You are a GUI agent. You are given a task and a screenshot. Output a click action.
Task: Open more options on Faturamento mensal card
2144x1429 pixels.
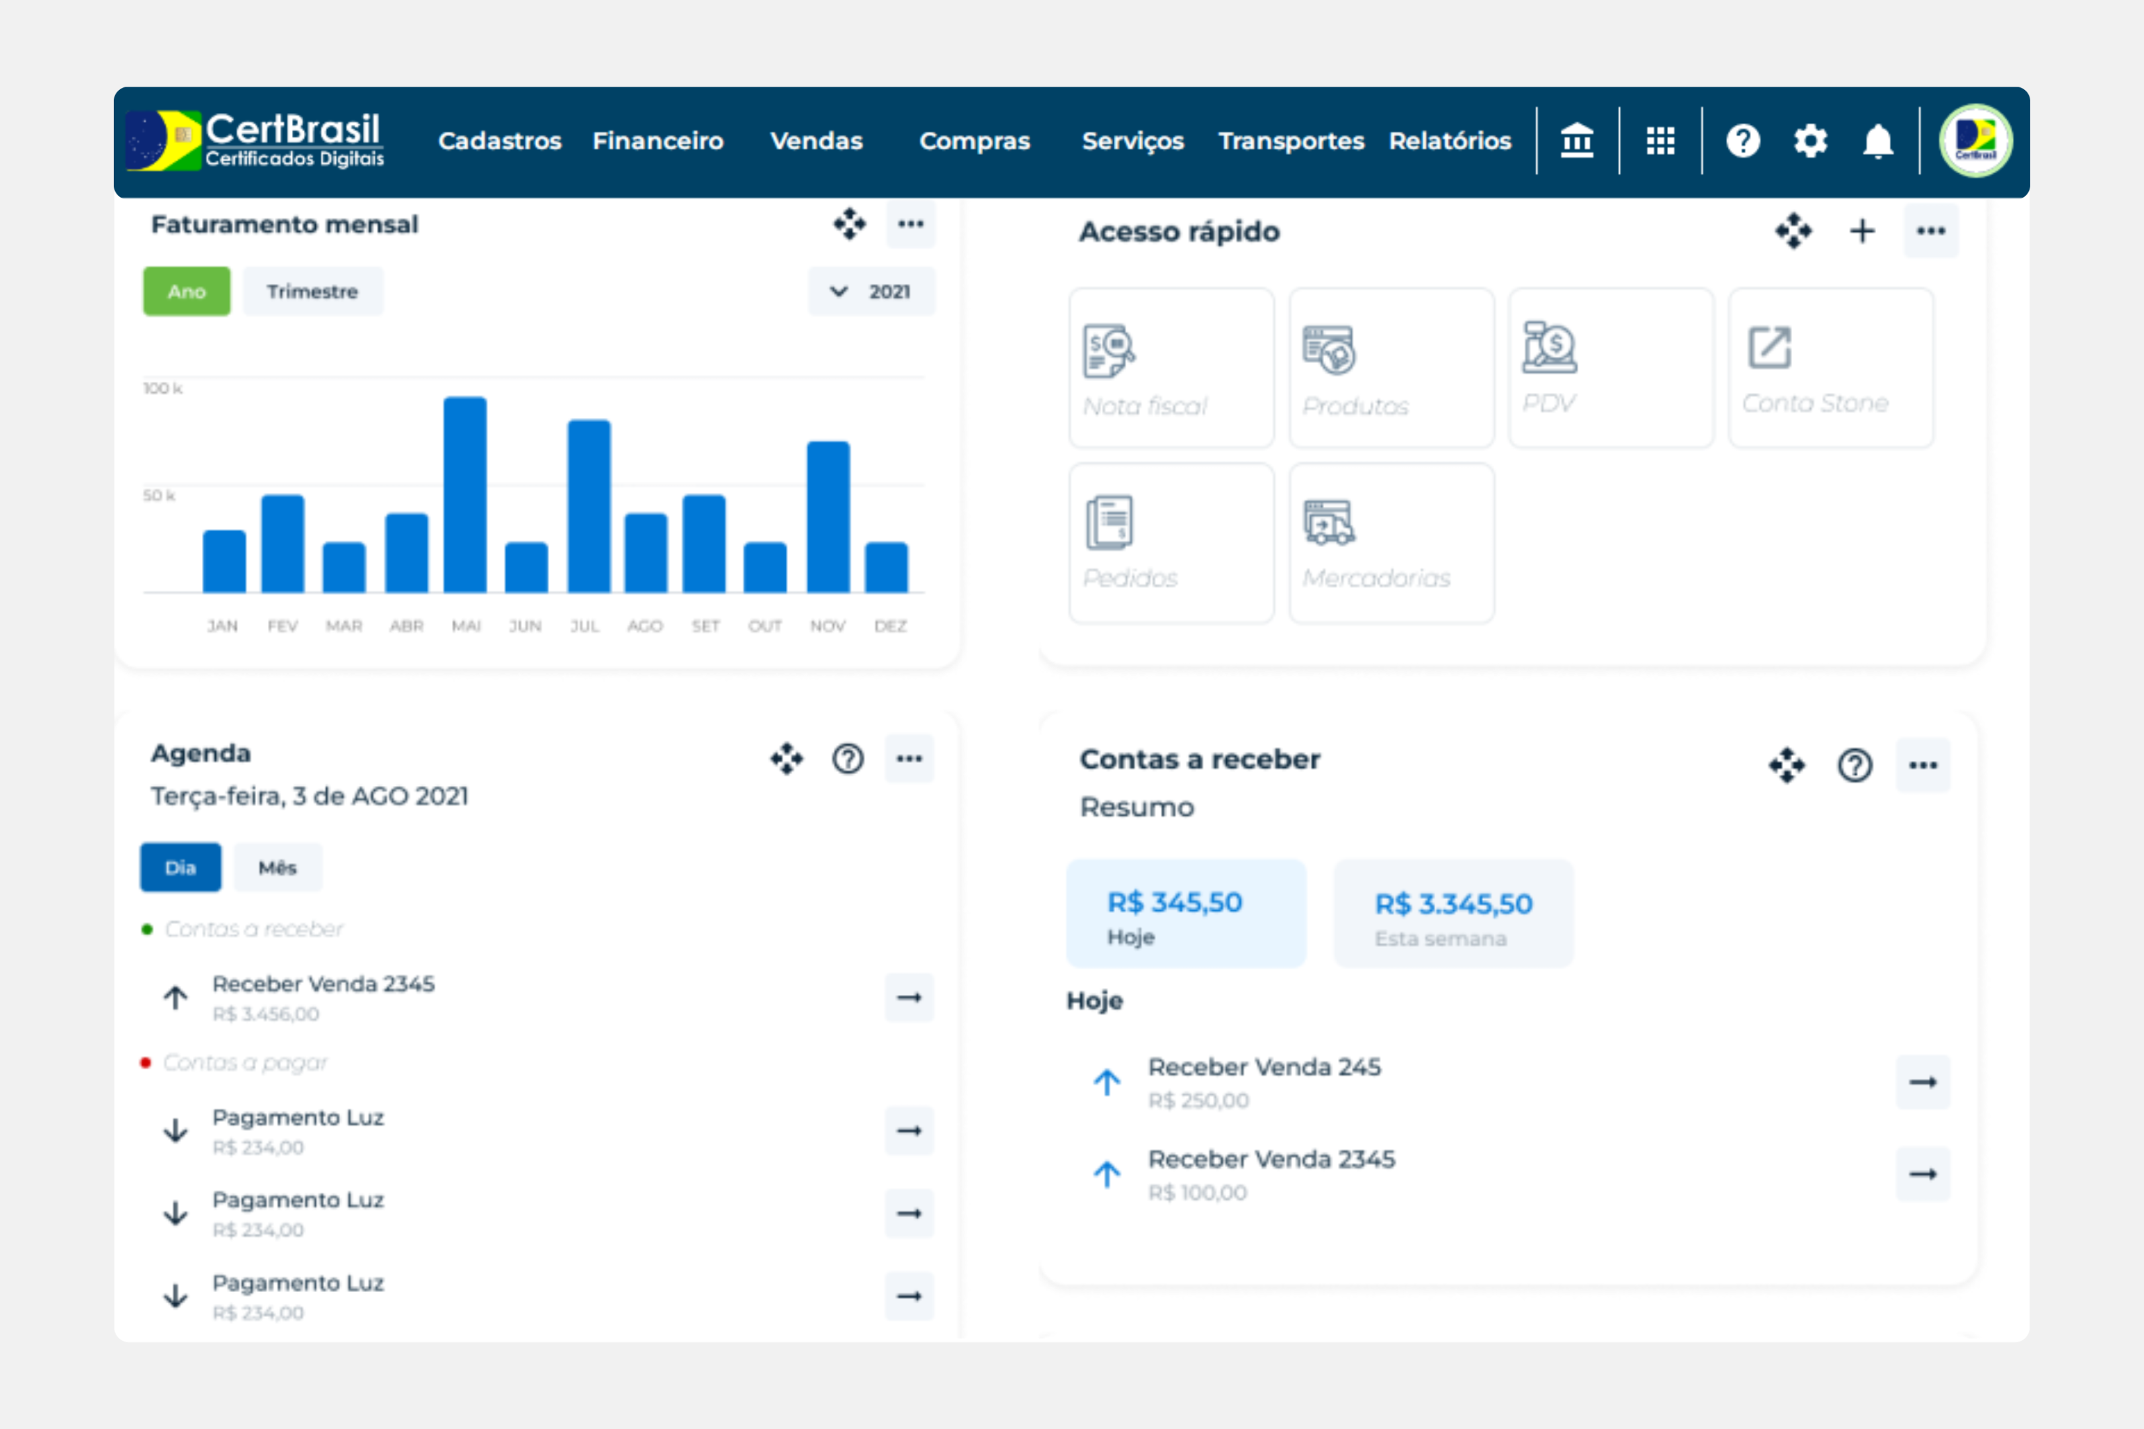click(911, 224)
